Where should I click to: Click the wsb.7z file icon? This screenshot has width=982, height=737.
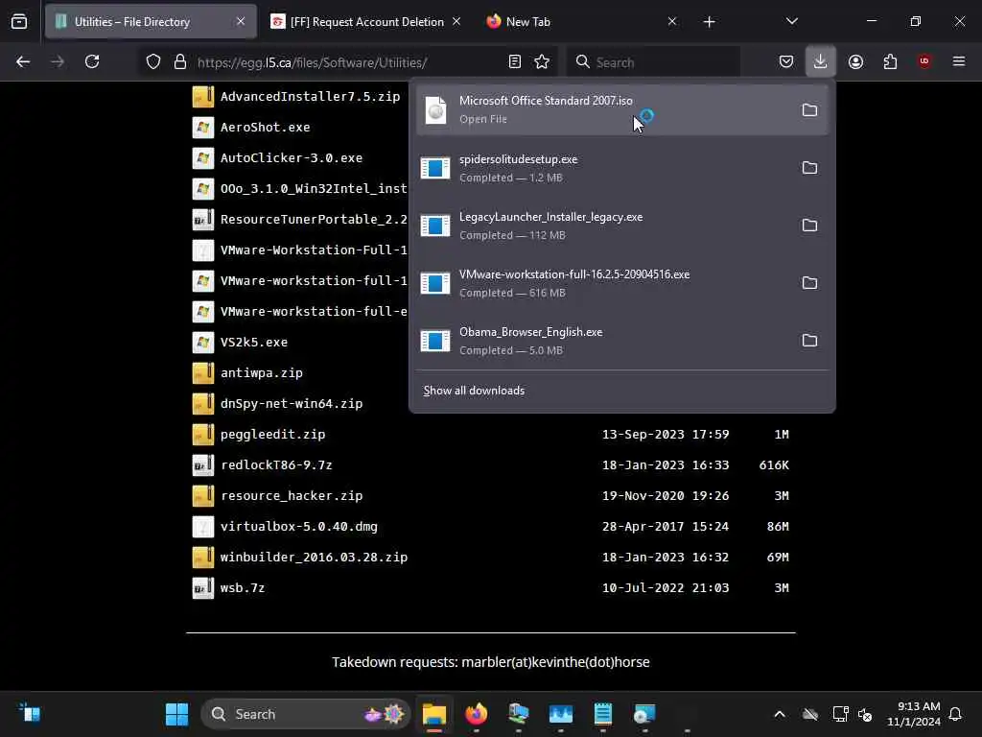tap(203, 587)
